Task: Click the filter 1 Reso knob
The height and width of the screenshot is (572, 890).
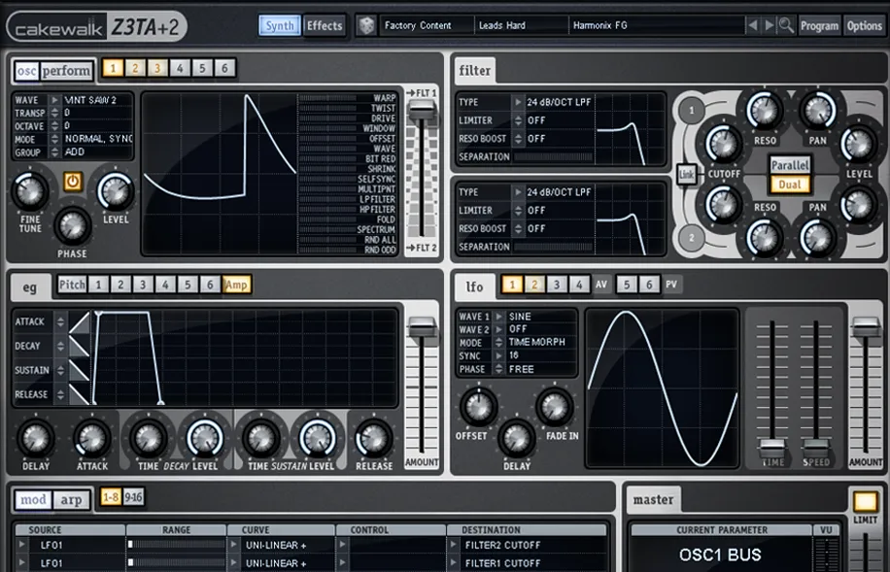Action: click(765, 111)
